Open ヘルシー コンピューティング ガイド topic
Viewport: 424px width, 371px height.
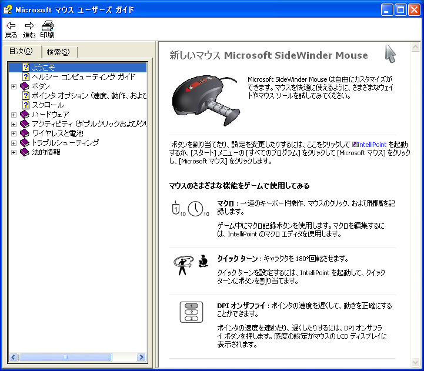tap(84, 76)
